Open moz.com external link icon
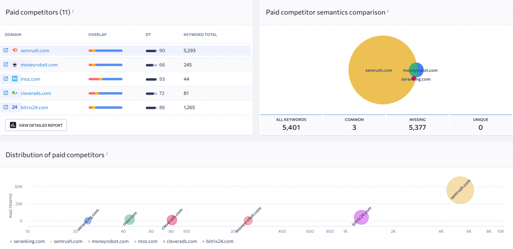This screenshot has width=513, height=249. (6, 79)
